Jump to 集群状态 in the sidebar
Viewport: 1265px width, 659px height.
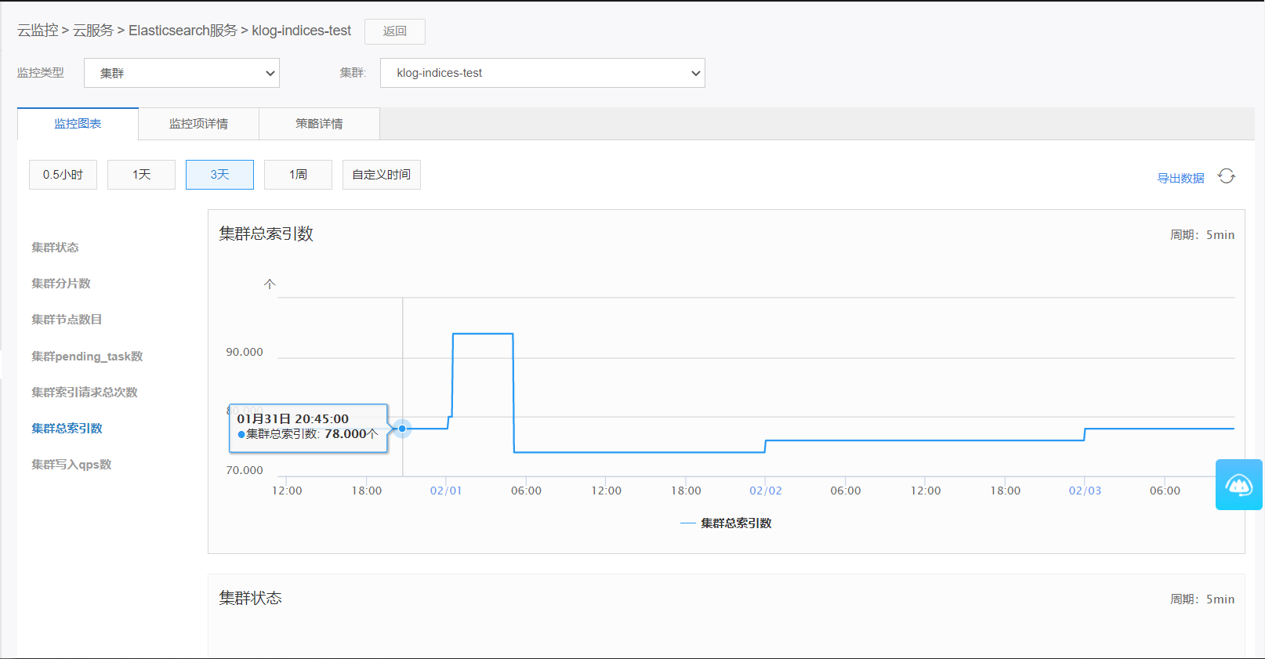pyautogui.click(x=55, y=248)
